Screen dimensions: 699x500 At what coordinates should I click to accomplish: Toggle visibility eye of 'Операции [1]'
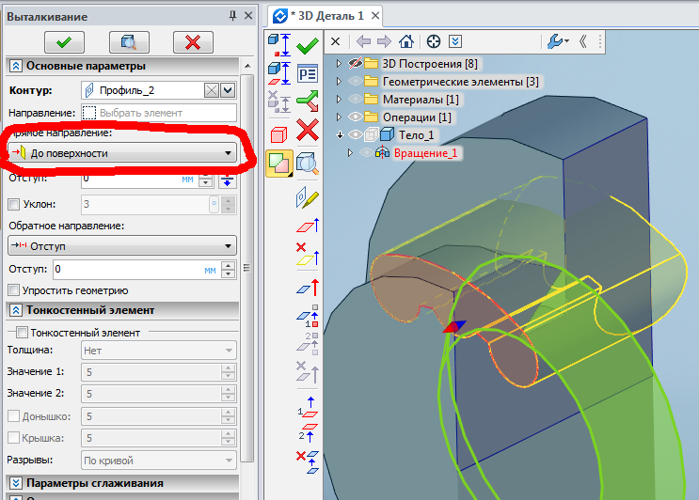click(356, 117)
